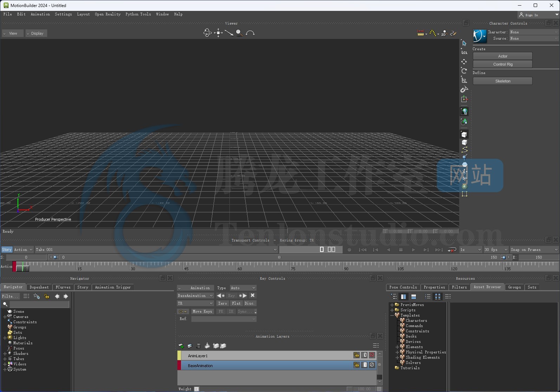
Task: Open the 1x playback speed dropdown
Action: [471, 250]
